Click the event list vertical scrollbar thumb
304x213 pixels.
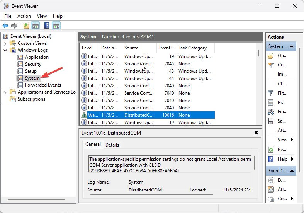point(259,53)
